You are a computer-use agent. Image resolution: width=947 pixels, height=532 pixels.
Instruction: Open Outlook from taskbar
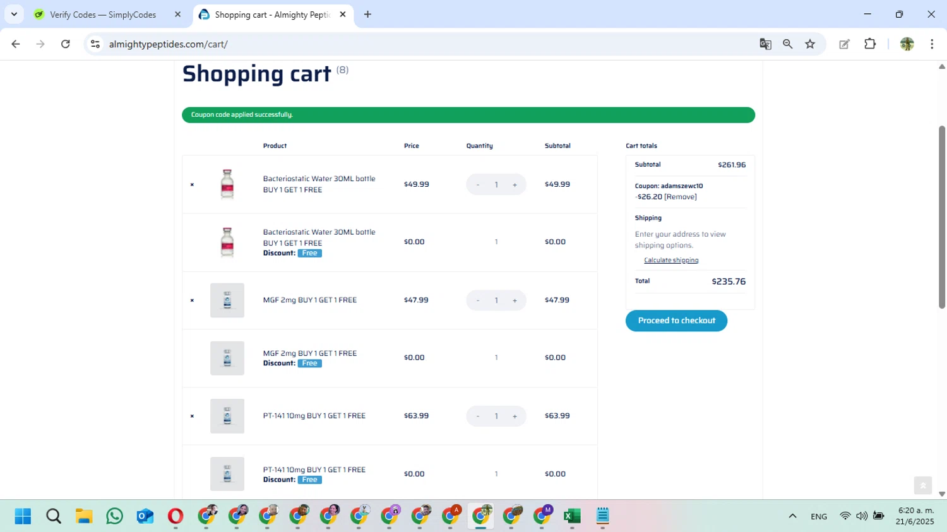pyautogui.click(x=145, y=516)
